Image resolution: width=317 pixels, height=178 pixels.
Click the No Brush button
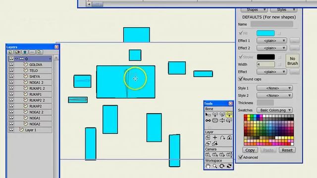(x=292, y=61)
